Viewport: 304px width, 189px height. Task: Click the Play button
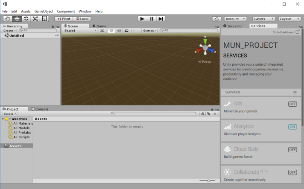[142, 19]
